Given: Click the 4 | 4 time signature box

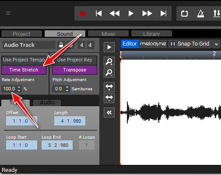Looking at the screenshot, I should coord(86,45).
